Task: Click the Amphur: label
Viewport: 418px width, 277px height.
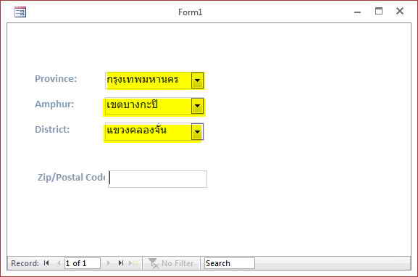Action: (54, 104)
